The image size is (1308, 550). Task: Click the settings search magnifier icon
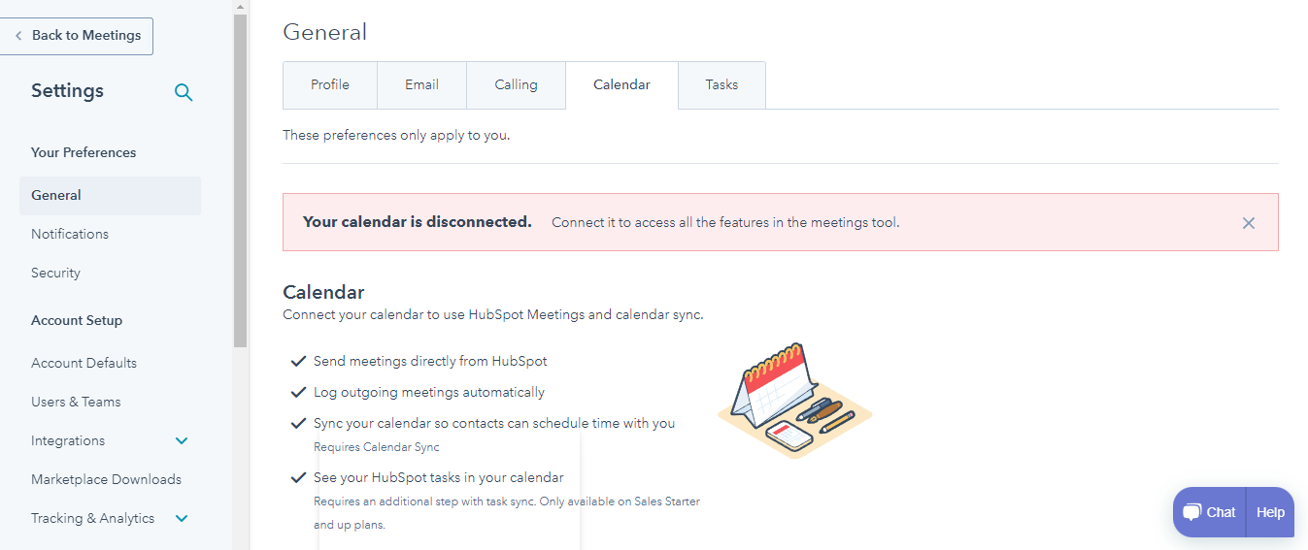(184, 93)
